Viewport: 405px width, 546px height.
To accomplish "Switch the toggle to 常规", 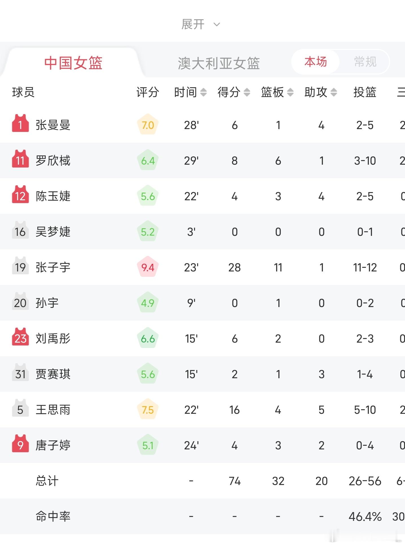I will (x=365, y=62).
